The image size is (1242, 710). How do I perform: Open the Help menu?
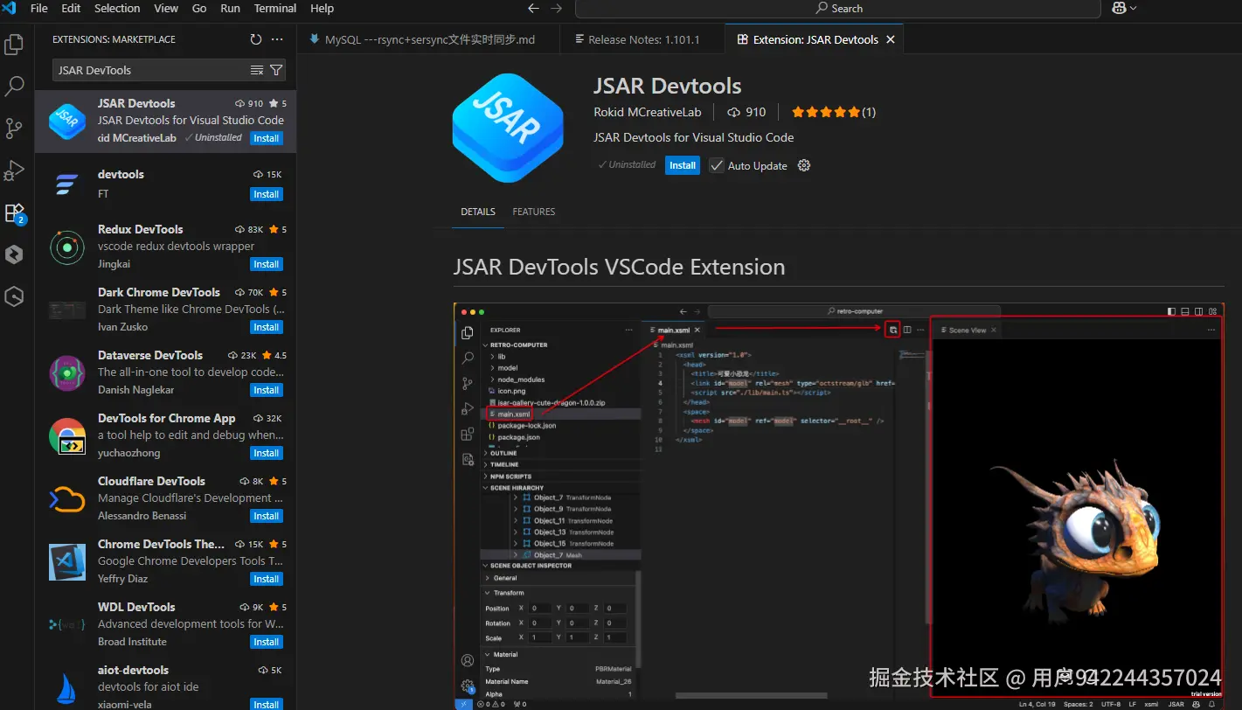pyautogui.click(x=322, y=8)
